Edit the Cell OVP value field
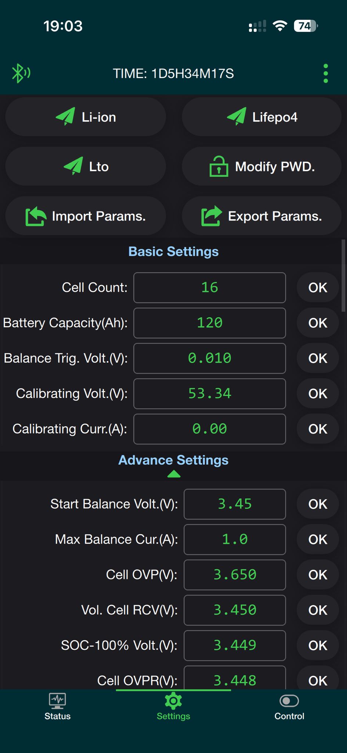Image resolution: width=347 pixels, height=753 pixels. [235, 575]
